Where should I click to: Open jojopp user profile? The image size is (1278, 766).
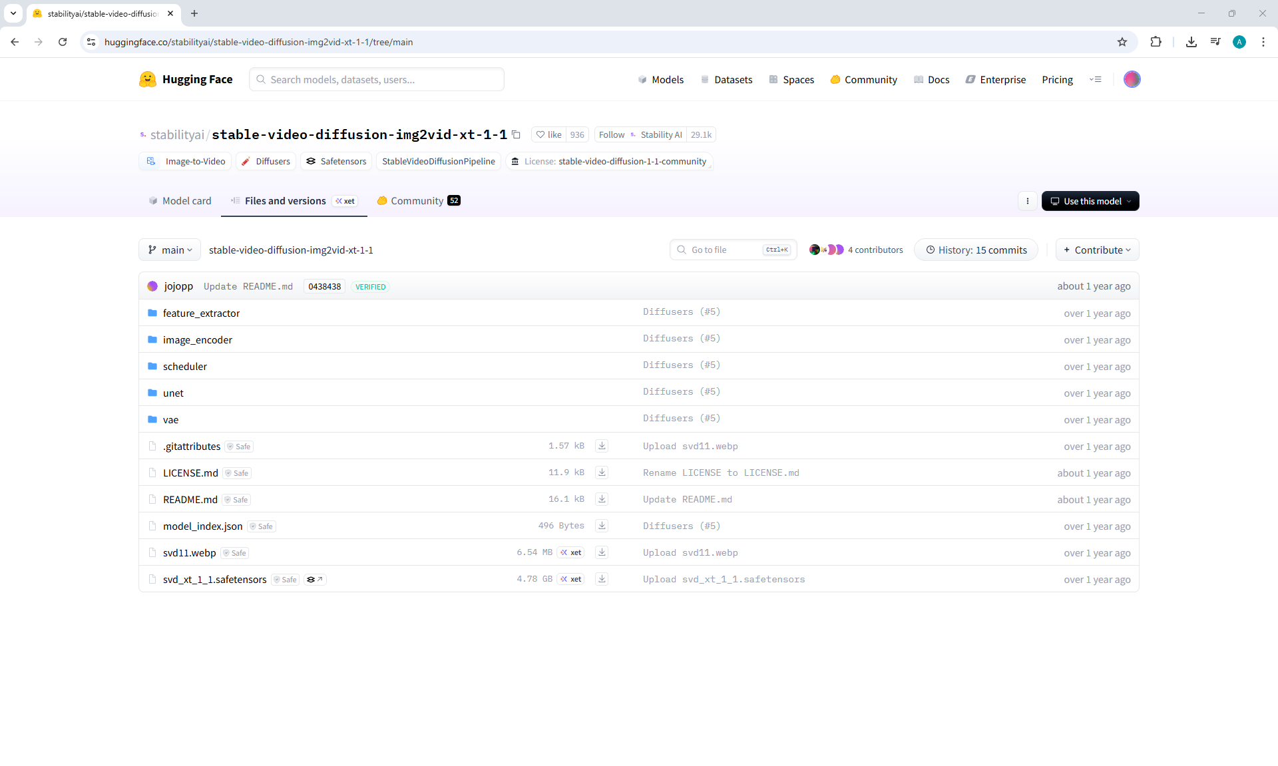tap(178, 286)
